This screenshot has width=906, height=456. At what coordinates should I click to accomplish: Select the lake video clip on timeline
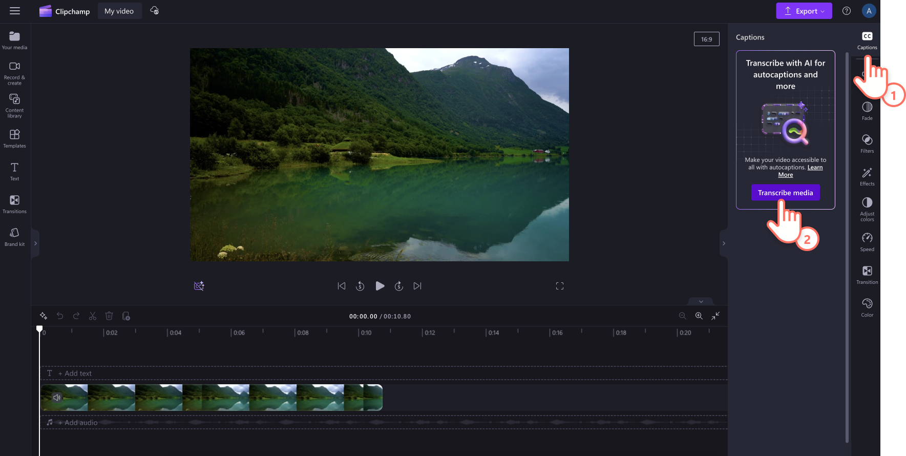pyautogui.click(x=212, y=398)
